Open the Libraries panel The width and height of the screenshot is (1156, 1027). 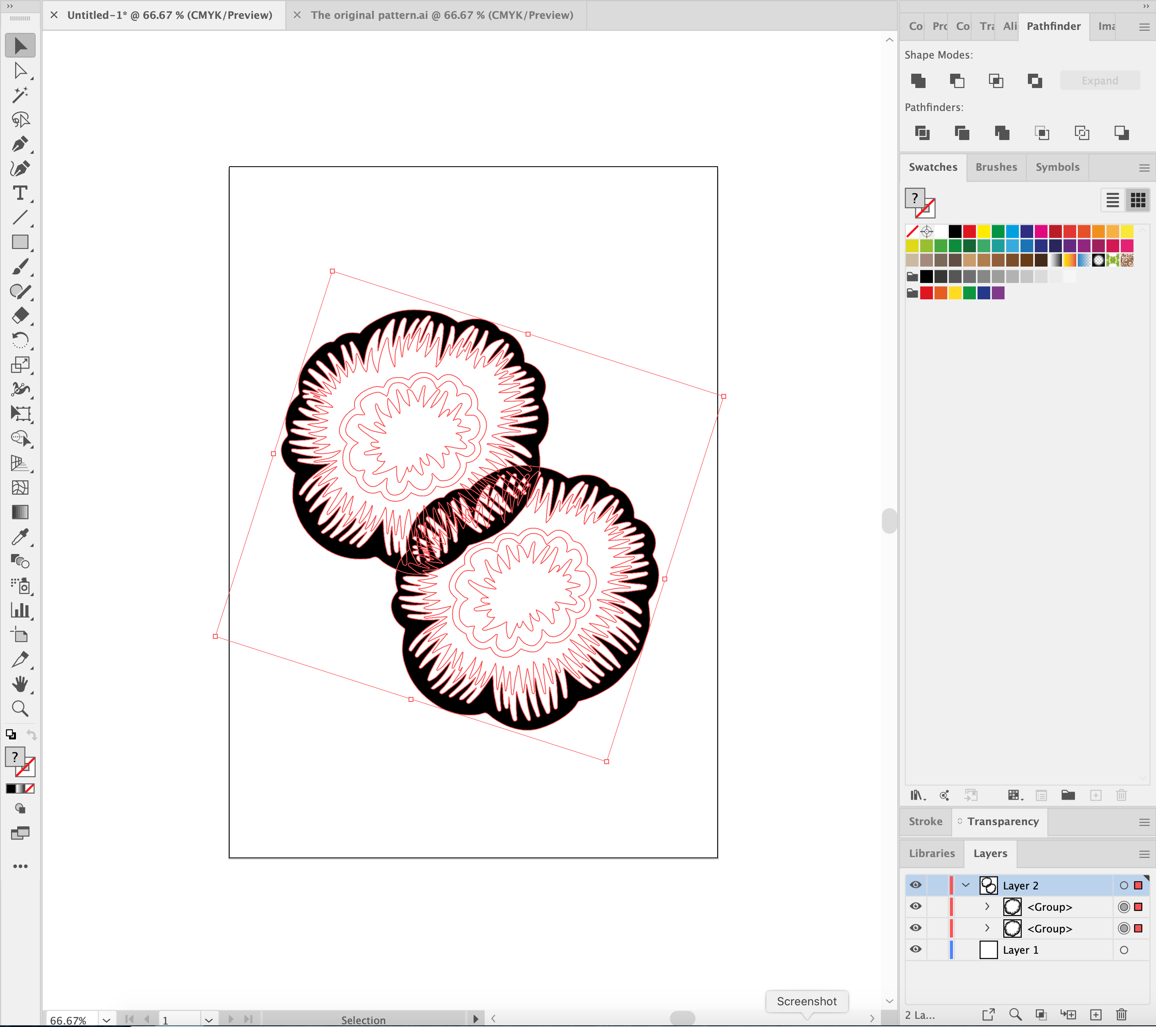pyautogui.click(x=932, y=853)
